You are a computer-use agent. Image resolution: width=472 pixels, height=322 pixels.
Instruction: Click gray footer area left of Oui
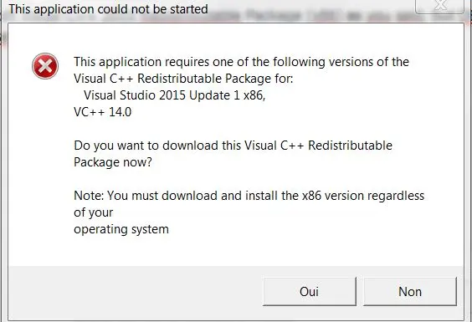click(136, 291)
